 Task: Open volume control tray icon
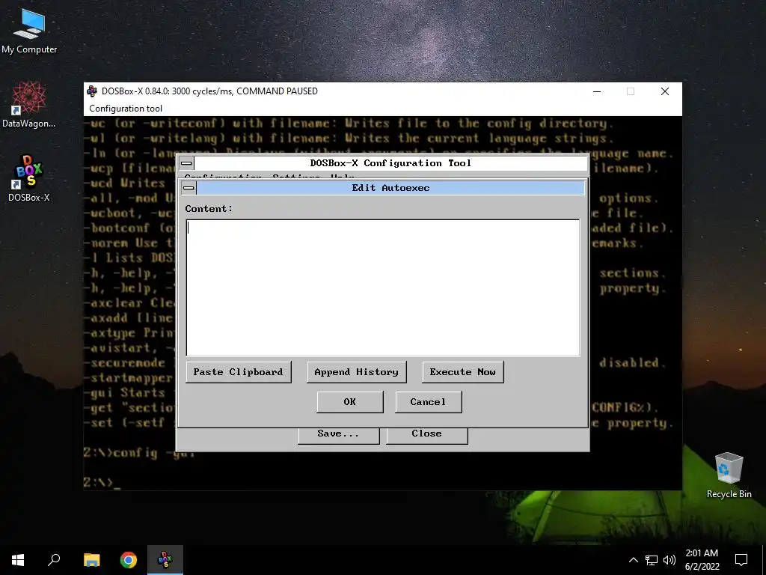point(670,560)
